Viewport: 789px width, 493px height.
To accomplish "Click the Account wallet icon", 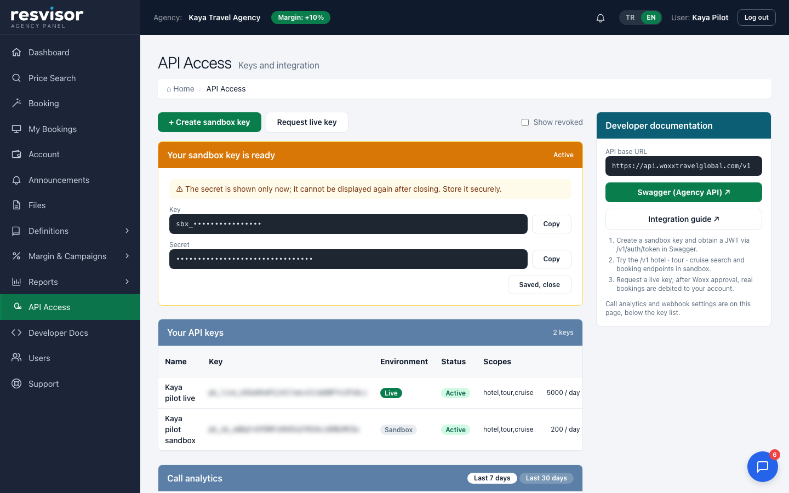I will tap(16, 154).
